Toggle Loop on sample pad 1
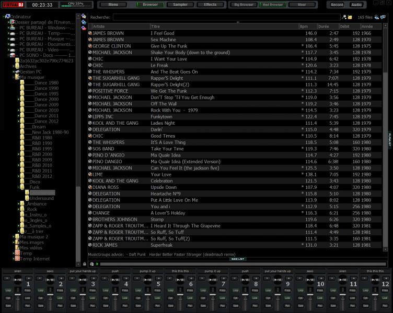The width and height of the screenshot is (393, 313). [x=8, y=290]
